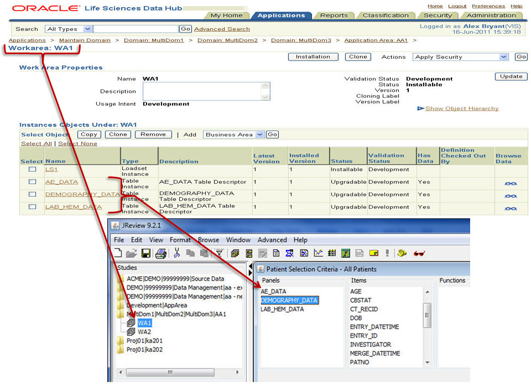Click the Open folder icon in JReview toolbar
531x387 pixels.
(x=132, y=253)
